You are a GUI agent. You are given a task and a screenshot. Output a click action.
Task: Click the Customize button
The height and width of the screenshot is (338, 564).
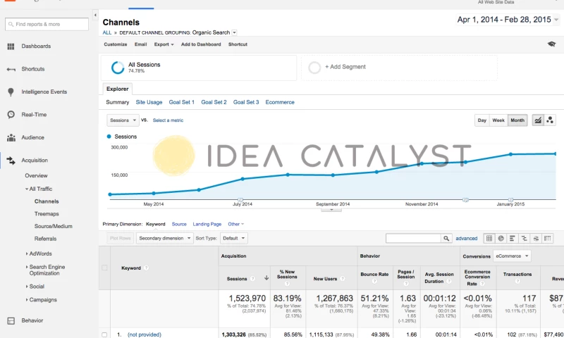pyautogui.click(x=116, y=44)
